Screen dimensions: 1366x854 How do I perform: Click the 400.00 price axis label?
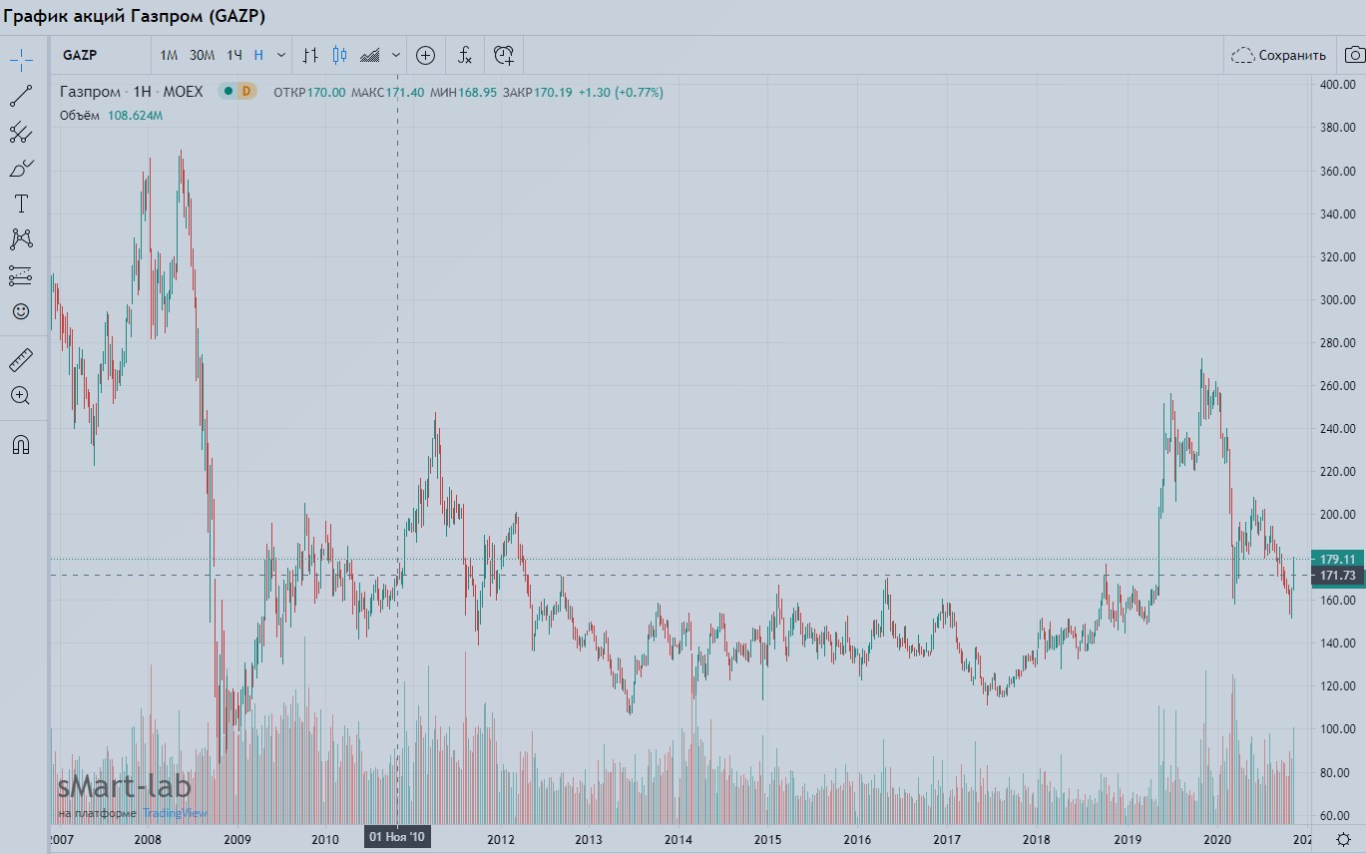[x=1337, y=85]
